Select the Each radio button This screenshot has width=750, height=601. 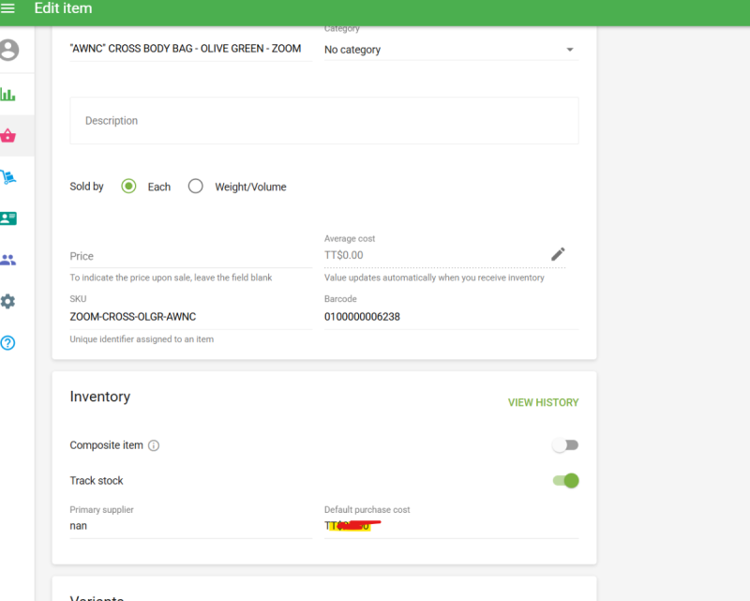click(x=128, y=187)
